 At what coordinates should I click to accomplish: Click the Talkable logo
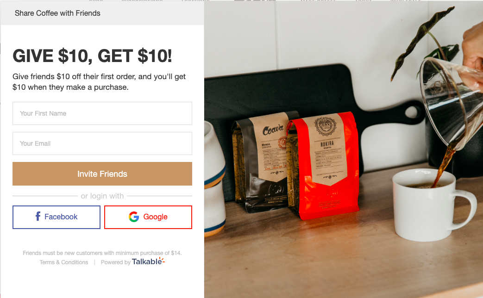point(149,261)
